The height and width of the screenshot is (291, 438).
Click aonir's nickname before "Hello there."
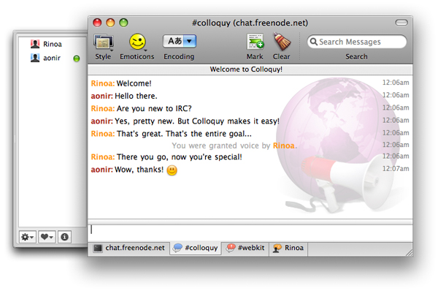[102, 96]
